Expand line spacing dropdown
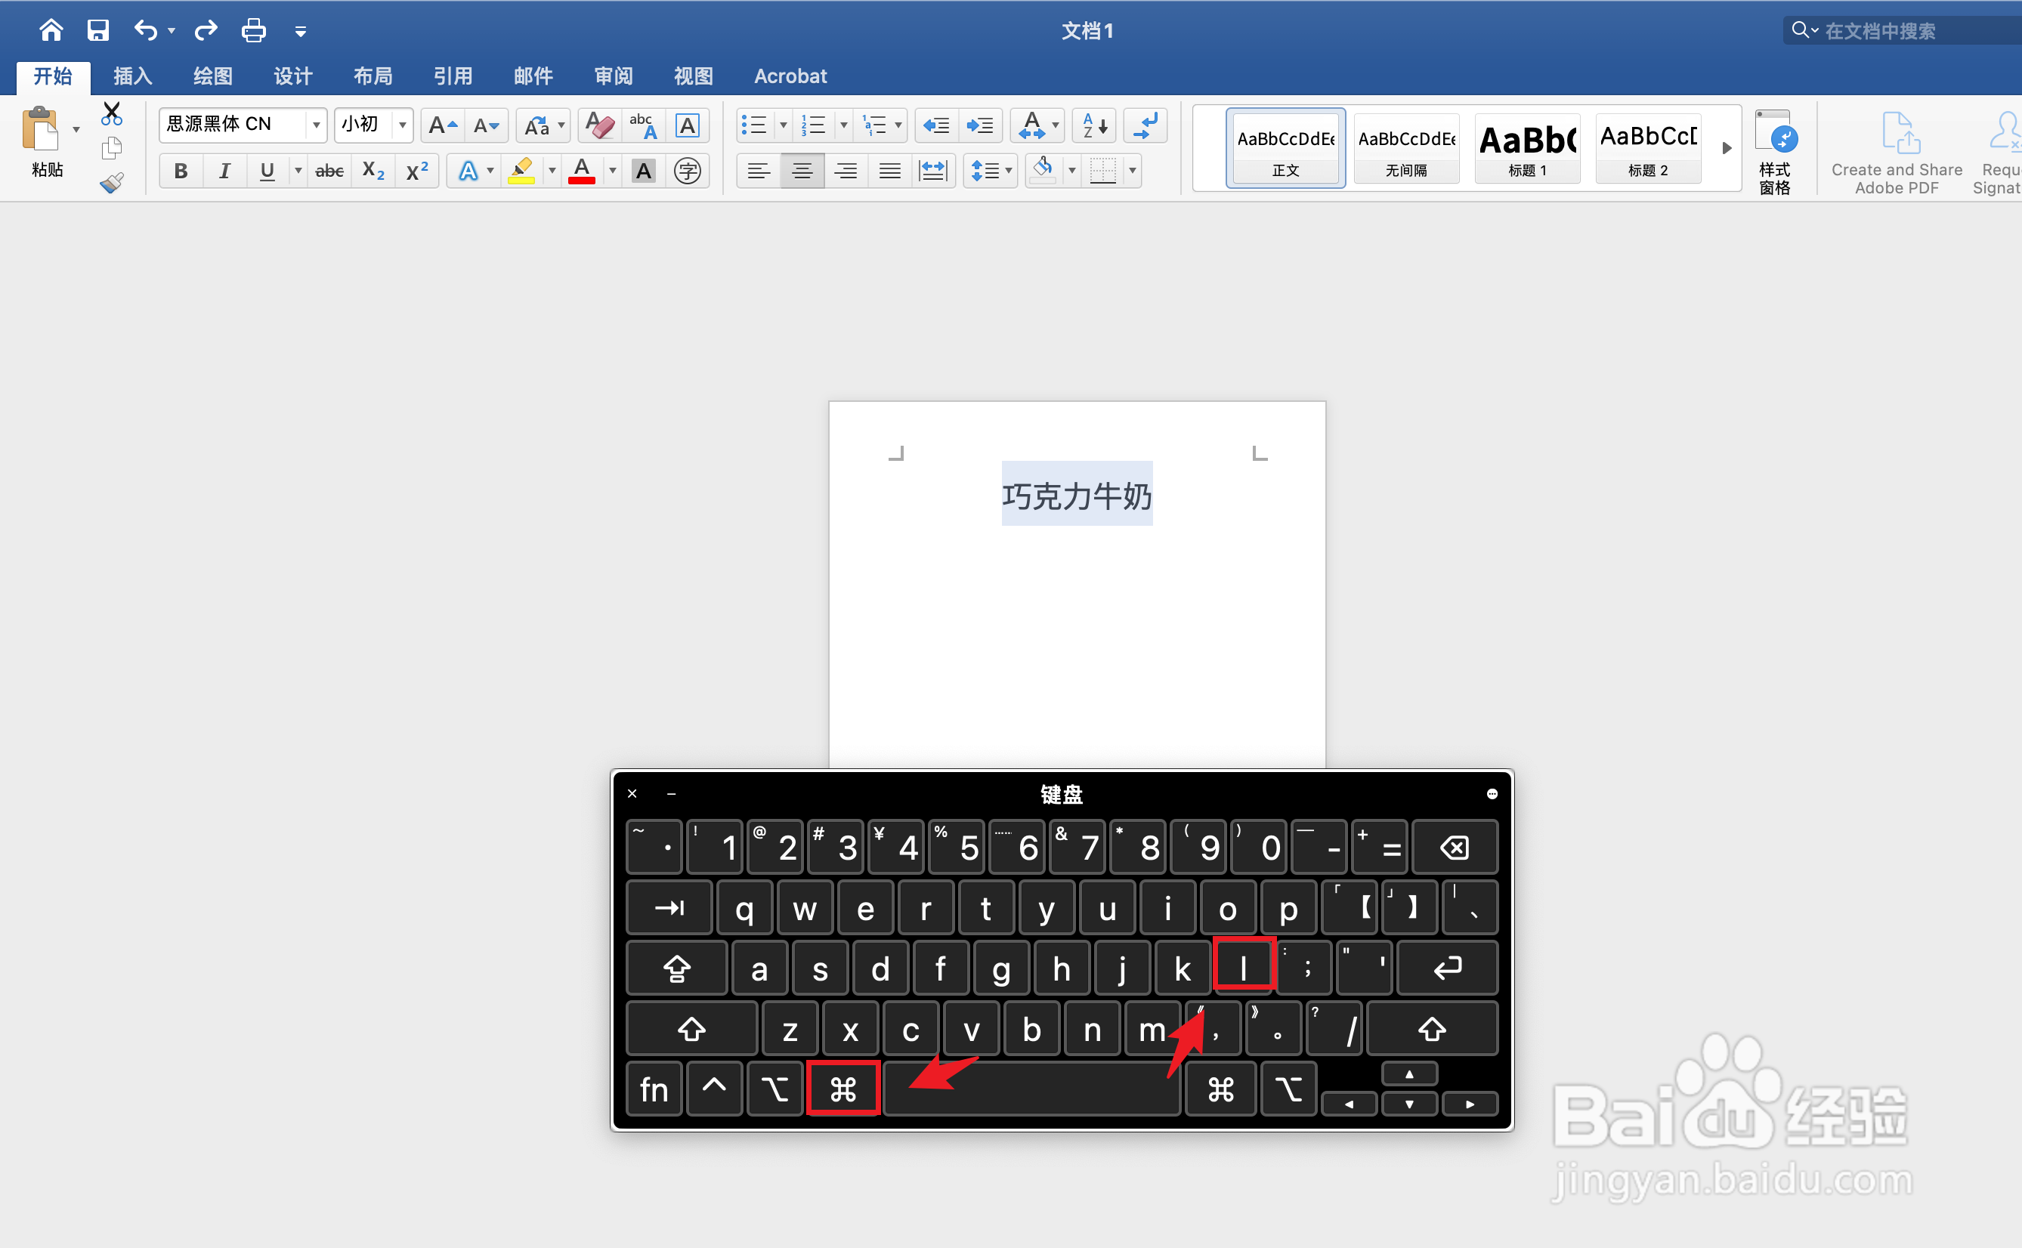2022x1248 pixels. pyautogui.click(x=1009, y=171)
